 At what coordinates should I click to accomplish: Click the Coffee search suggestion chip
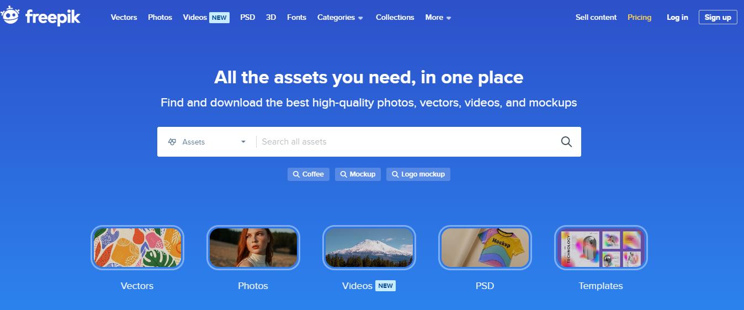click(x=309, y=174)
